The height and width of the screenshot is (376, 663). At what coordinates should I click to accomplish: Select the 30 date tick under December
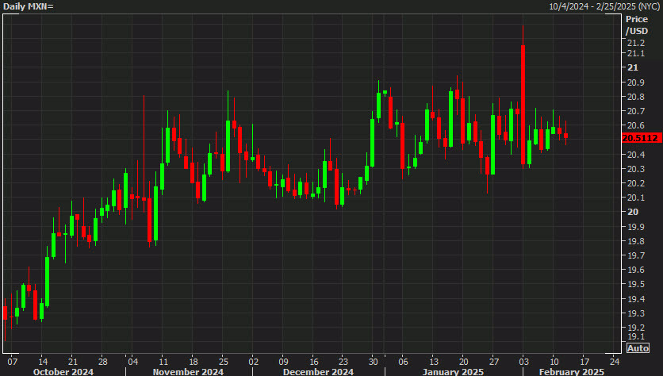coord(373,362)
